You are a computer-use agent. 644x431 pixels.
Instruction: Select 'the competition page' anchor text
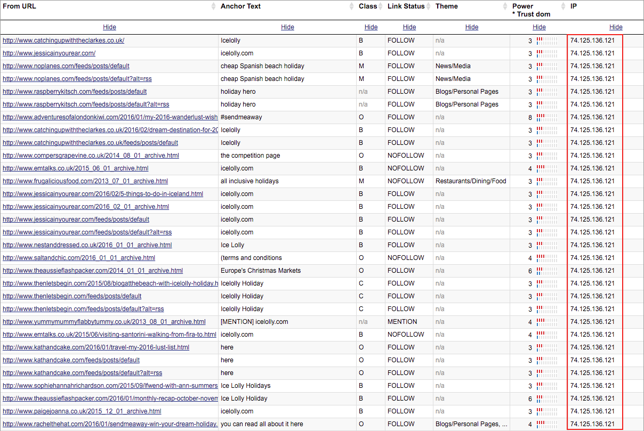tap(250, 156)
